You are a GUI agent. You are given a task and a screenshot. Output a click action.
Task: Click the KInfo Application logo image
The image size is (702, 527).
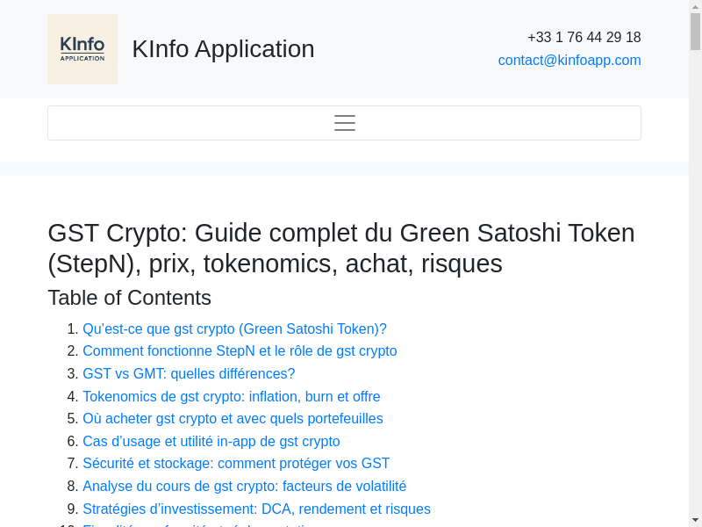82,49
